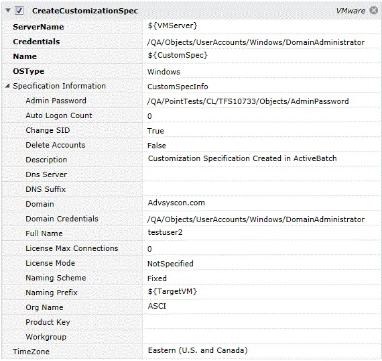The height and width of the screenshot is (361, 382).
Task: Select the Admin Password path value
Action: click(x=262, y=101)
